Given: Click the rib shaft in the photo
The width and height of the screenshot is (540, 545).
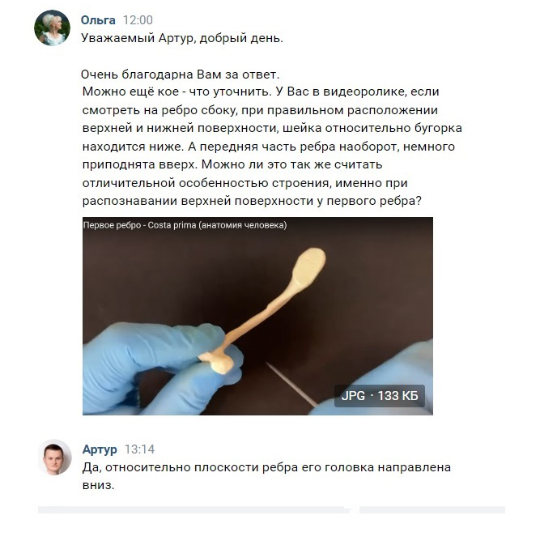Looking at the screenshot, I should pos(261,315).
